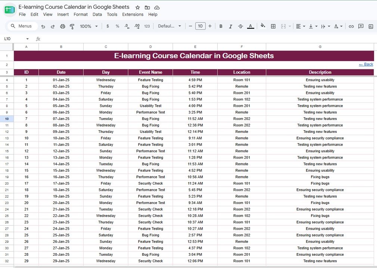Redo the last action

53,26
